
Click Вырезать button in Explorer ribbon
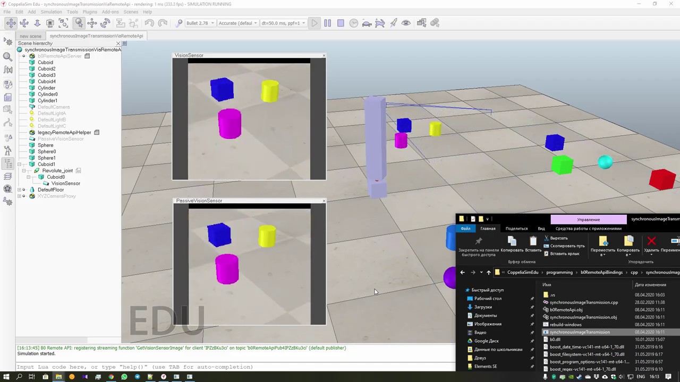click(x=556, y=238)
